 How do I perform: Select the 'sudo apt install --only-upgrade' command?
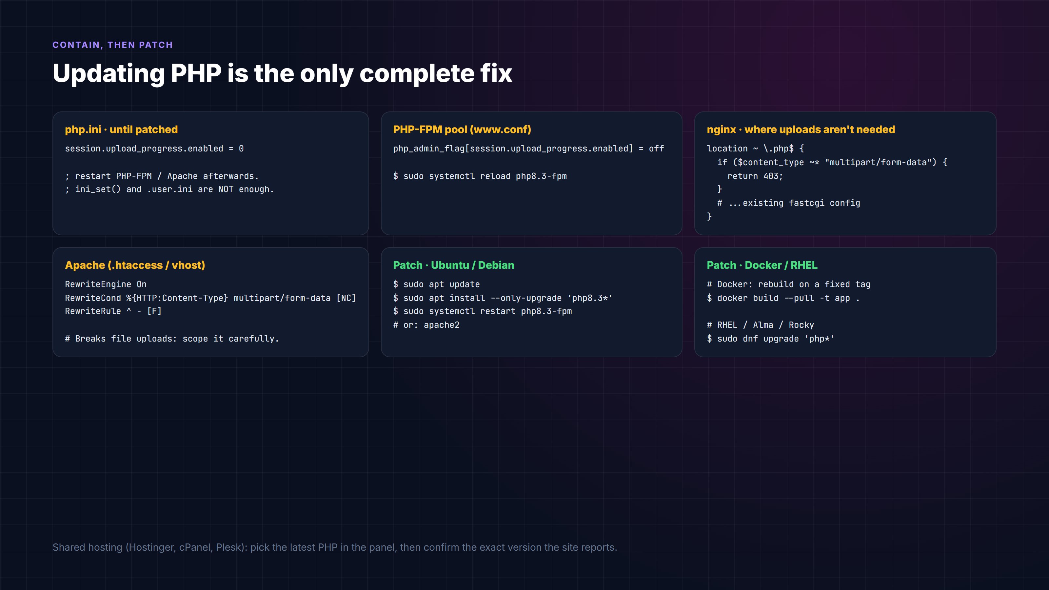(503, 298)
